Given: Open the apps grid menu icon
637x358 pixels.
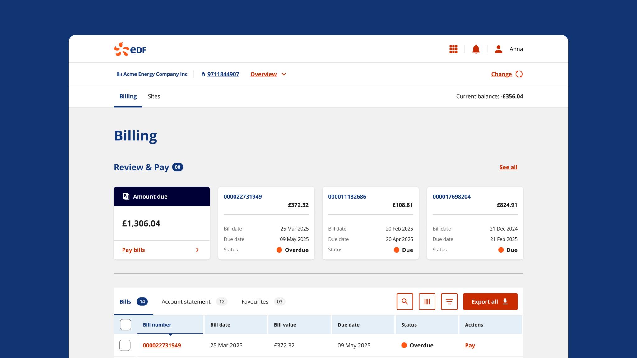Looking at the screenshot, I should [453, 49].
